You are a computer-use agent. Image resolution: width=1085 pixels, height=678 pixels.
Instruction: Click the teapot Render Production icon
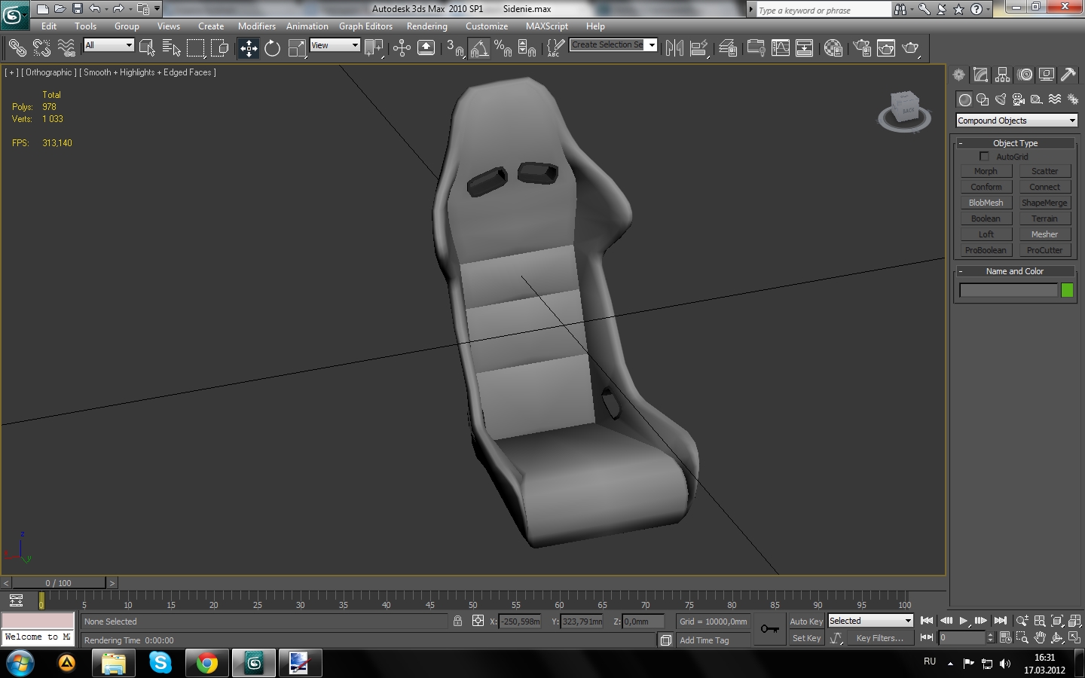tap(911, 49)
